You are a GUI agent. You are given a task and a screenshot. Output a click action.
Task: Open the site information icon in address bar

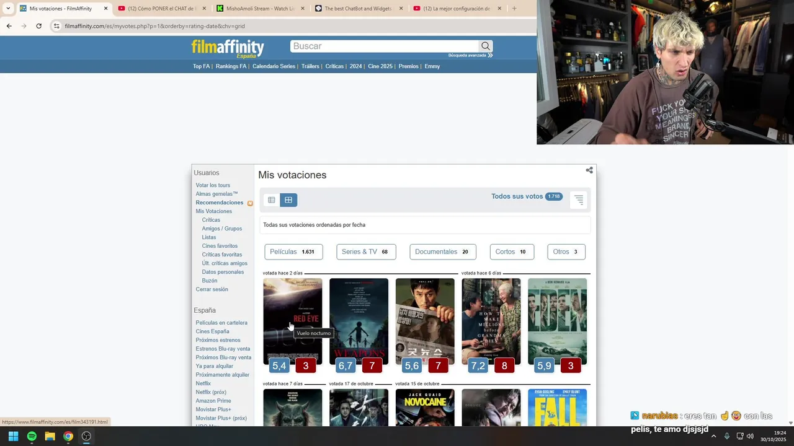tap(56, 26)
